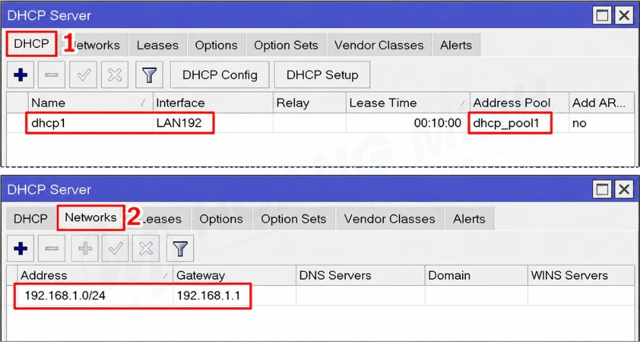The image size is (640, 352).
Task: Sort by the Interface column header
Action: (212, 103)
